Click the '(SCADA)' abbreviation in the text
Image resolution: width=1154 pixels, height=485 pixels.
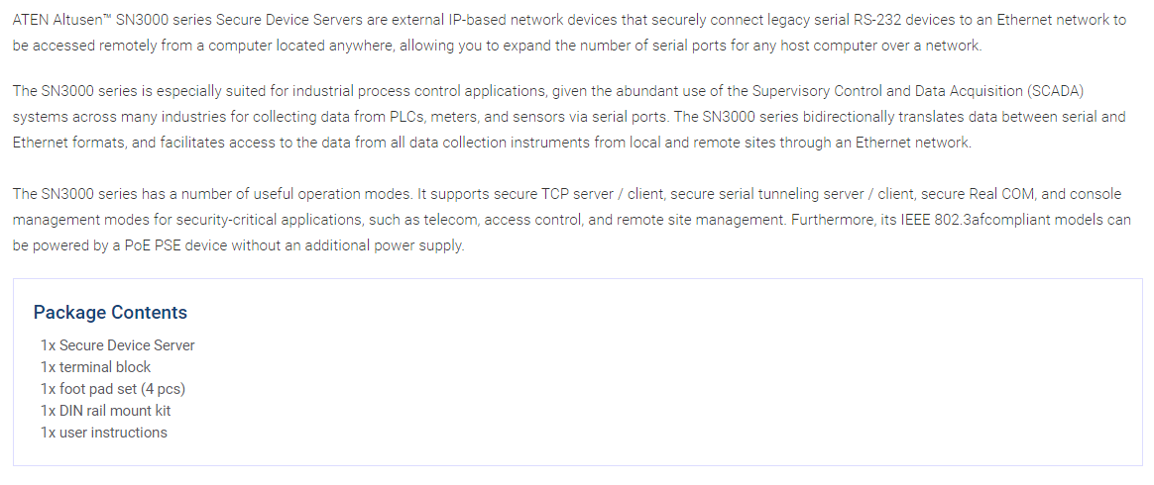click(x=1058, y=91)
